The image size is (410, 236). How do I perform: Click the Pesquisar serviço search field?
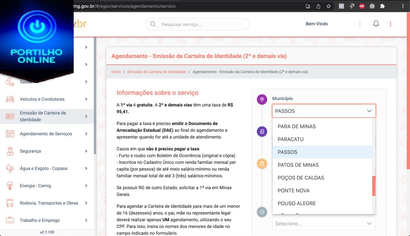pos(202,24)
